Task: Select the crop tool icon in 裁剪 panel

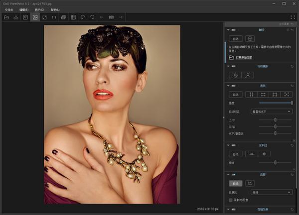Action: click(x=250, y=183)
